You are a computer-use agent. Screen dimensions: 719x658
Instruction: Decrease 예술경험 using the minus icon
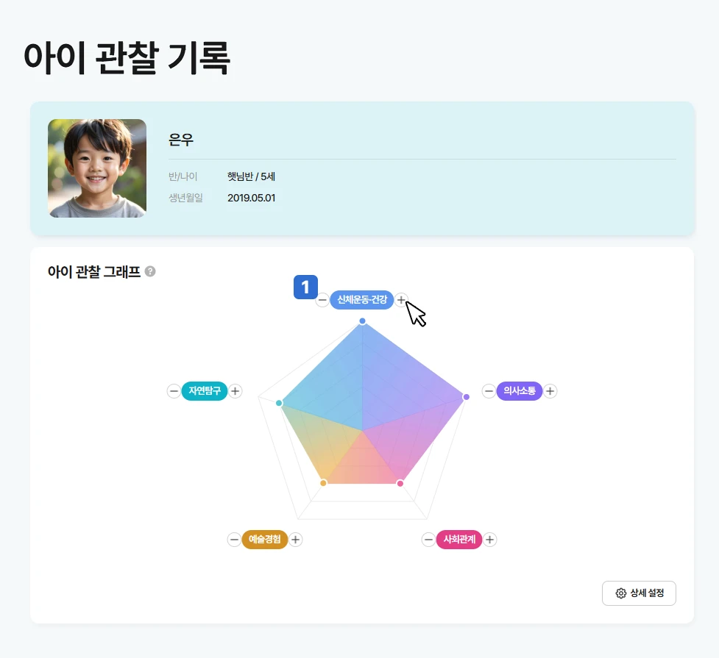[234, 540]
